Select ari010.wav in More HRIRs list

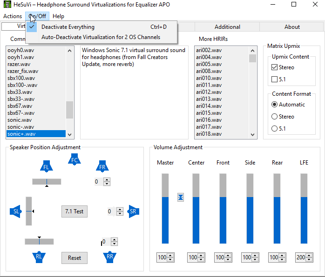point(222,78)
